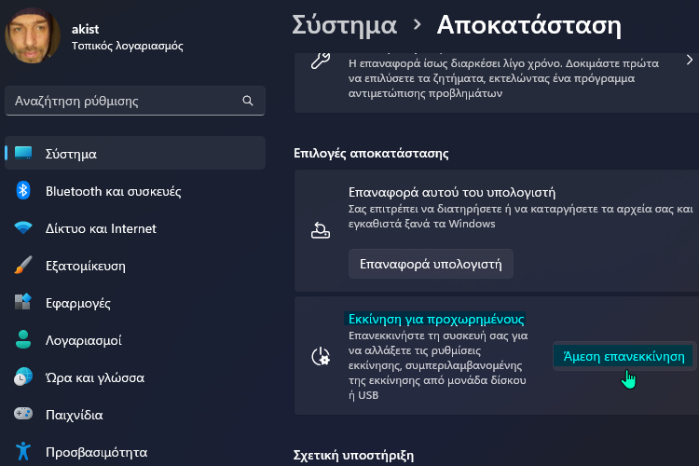The width and height of the screenshot is (699, 466).
Task: Click the Επαναφορά υπολογιστή button
Action: click(431, 264)
